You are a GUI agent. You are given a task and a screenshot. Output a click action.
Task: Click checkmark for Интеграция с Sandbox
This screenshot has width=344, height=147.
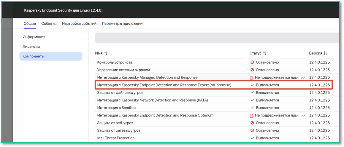click(x=252, y=108)
